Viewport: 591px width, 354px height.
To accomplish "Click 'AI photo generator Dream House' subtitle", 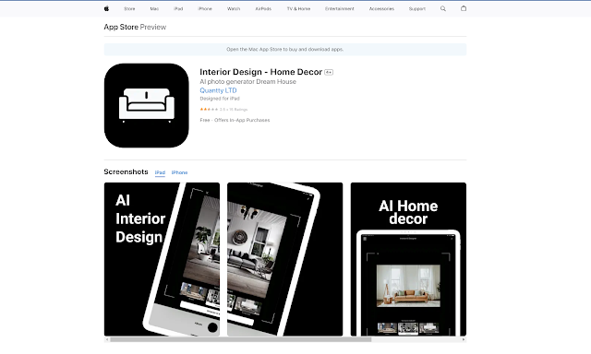I will (247, 82).
